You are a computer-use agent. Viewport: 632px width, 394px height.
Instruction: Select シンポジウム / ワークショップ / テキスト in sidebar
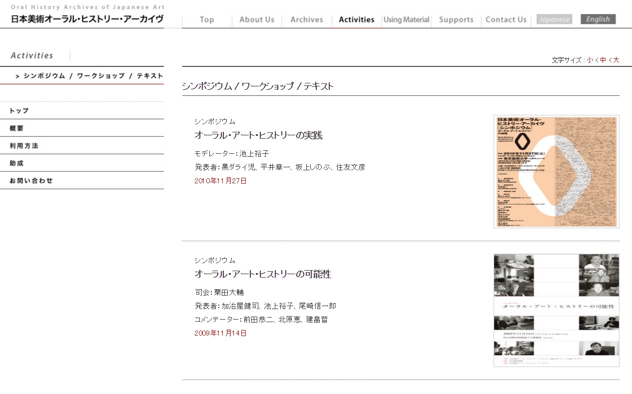[89, 76]
